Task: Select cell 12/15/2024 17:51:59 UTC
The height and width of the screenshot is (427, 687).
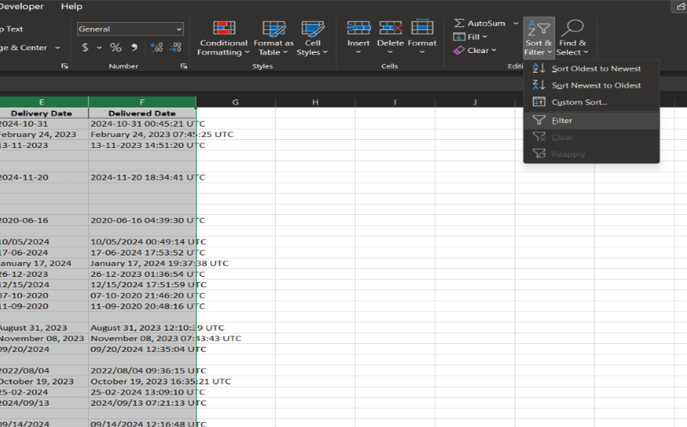Action: [142, 285]
